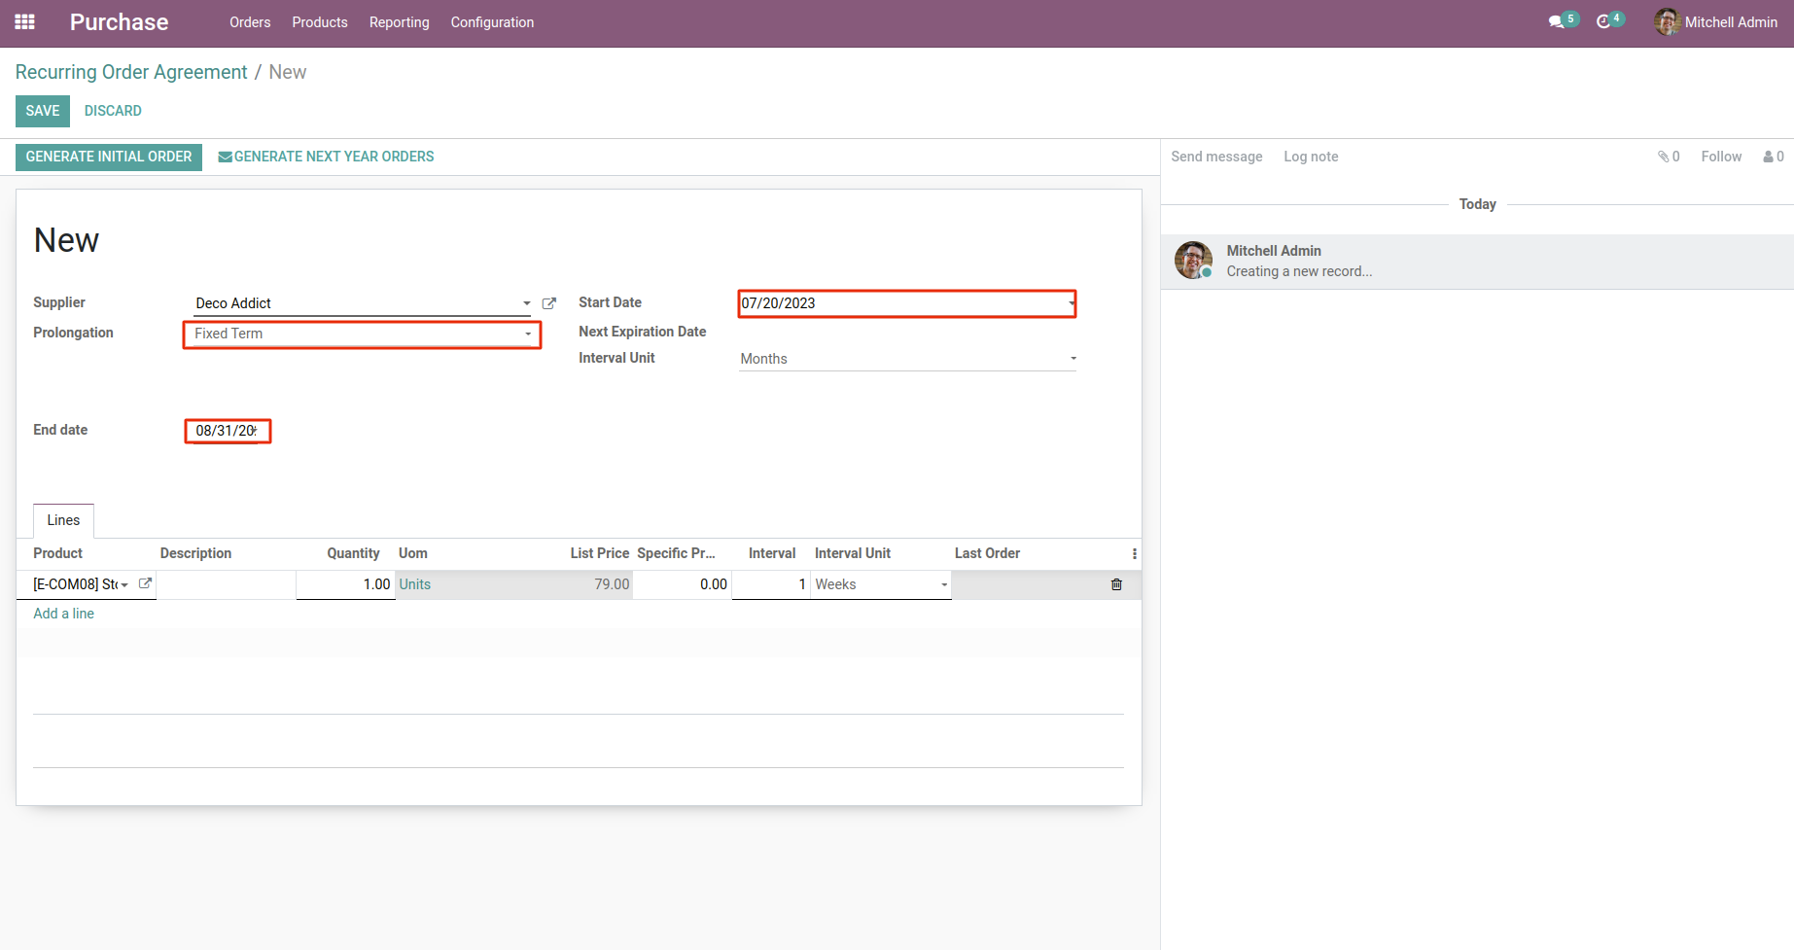Expand the Prolongation Fixed Term dropdown
The image size is (1794, 950).
(x=528, y=334)
